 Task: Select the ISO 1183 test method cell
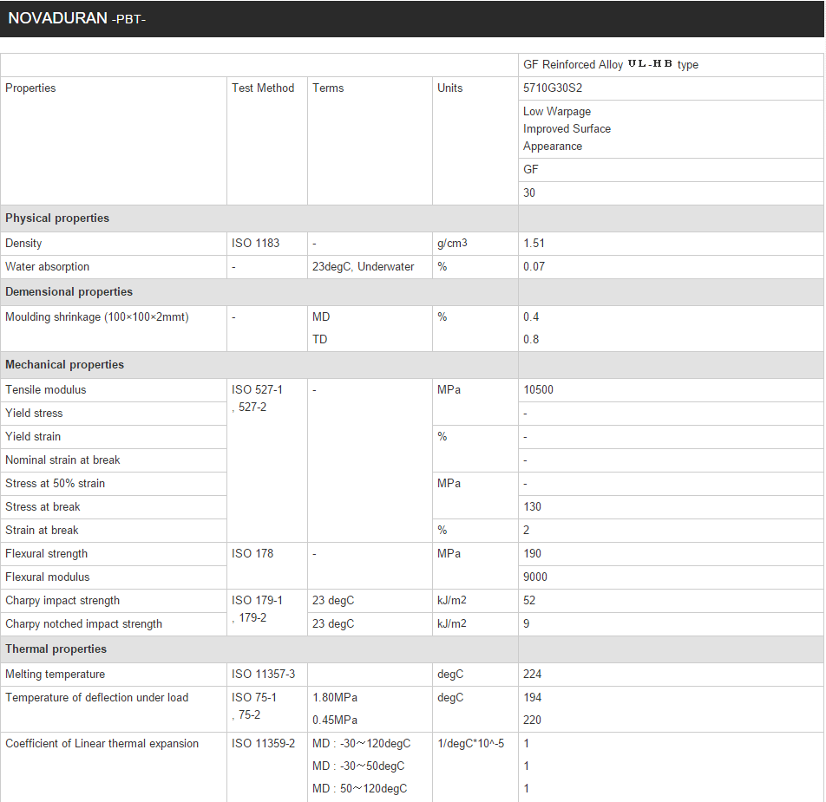point(267,244)
